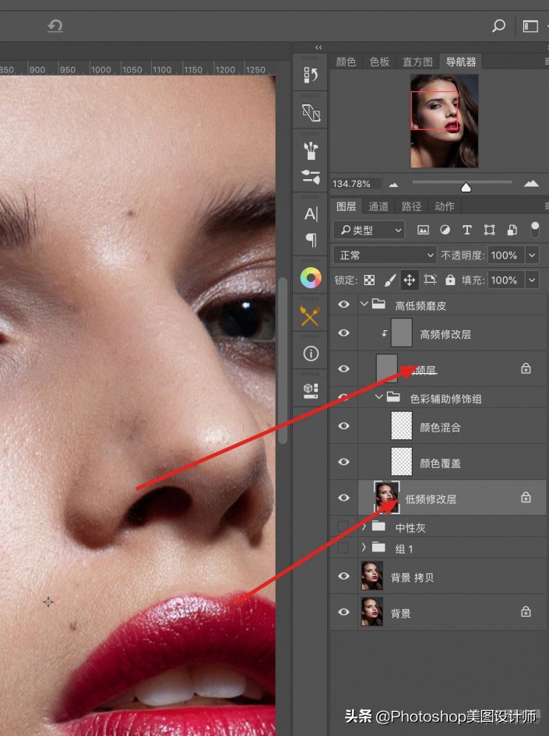The image size is (549, 736).
Task: Open the Paragraph panel icon
Action: pos(311,239)
